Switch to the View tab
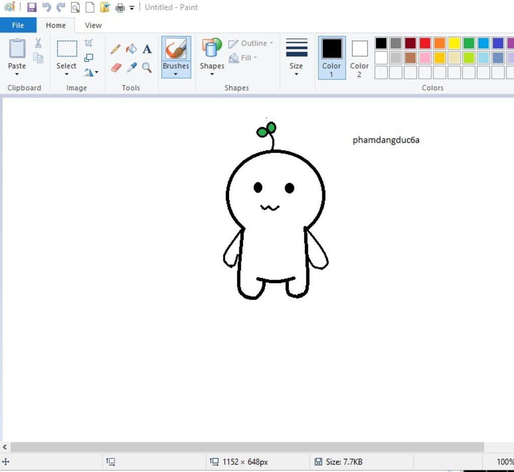Viewport: 514px width, 472px height. (x=93, y=25)
